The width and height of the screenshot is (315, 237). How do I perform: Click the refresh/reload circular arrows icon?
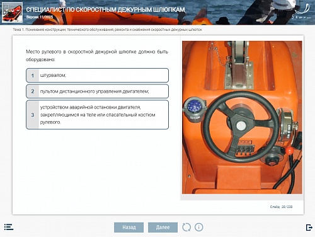click(x=186, y=227)
